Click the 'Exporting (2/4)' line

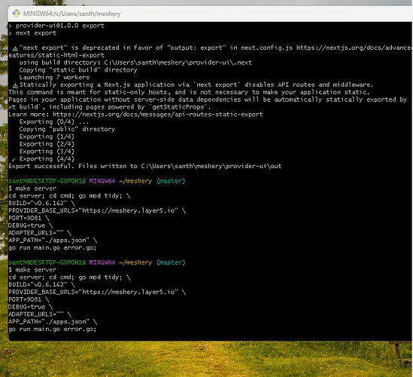(47, 144)
